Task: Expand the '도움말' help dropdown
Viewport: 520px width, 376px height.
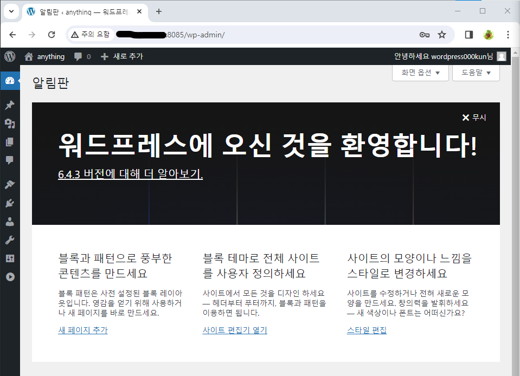Action: (x=476, y=73)
